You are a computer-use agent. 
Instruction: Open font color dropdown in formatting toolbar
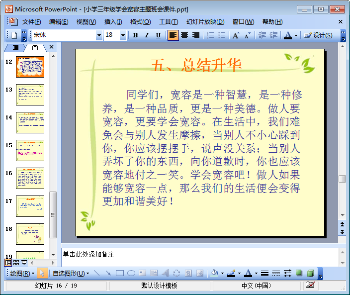coord(296,35)
